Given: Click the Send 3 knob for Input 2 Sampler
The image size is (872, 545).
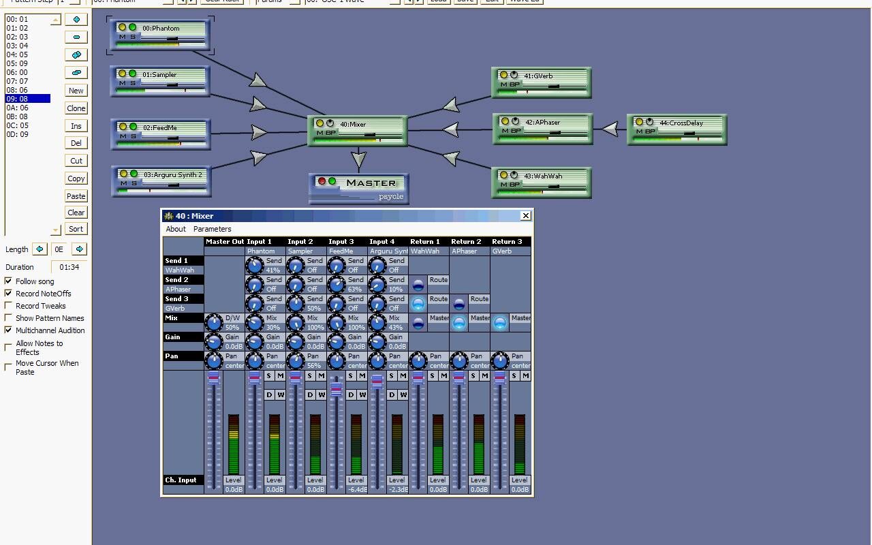Looking at the screenshot, I should pyautogui.click(x=296, y=304).
